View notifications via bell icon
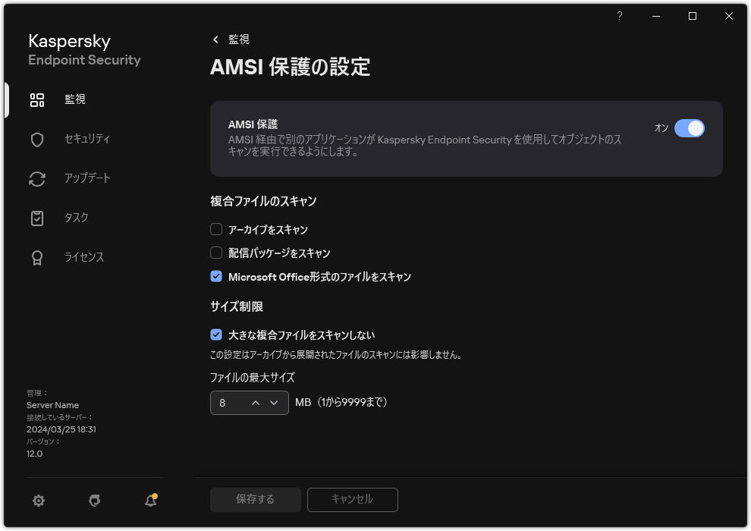Image resolution: width=751 pixels, height=531 pixels. coord(150,501)
